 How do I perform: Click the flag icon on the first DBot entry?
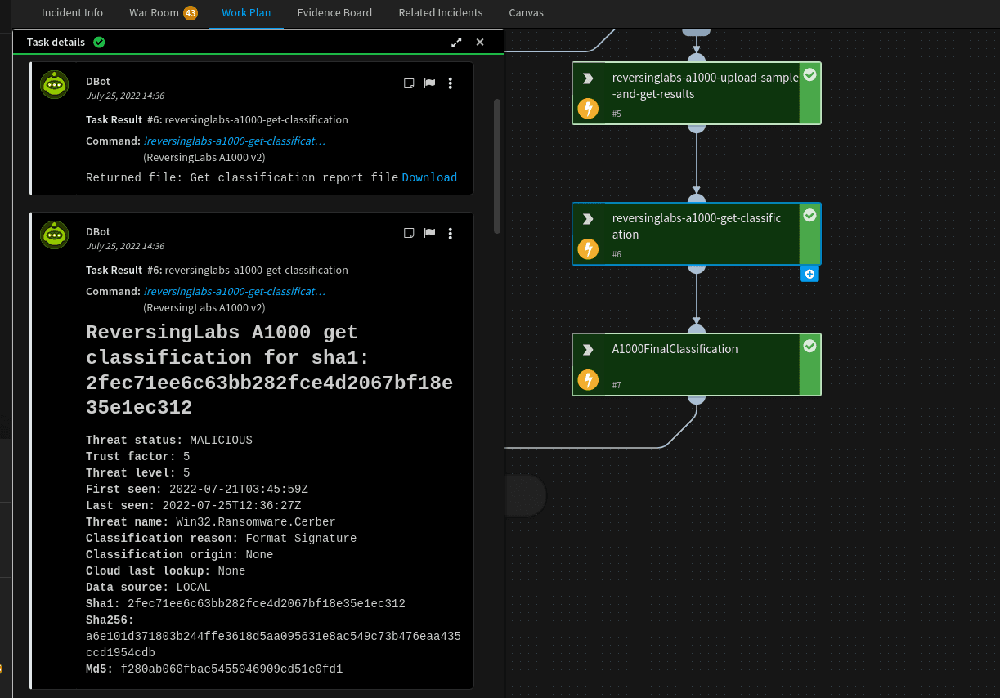tap(428, 83)
